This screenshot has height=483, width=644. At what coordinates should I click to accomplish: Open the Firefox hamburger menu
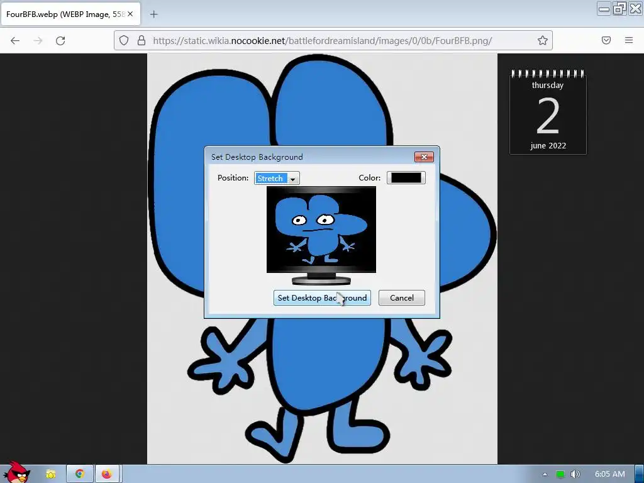tap(629, 40)
